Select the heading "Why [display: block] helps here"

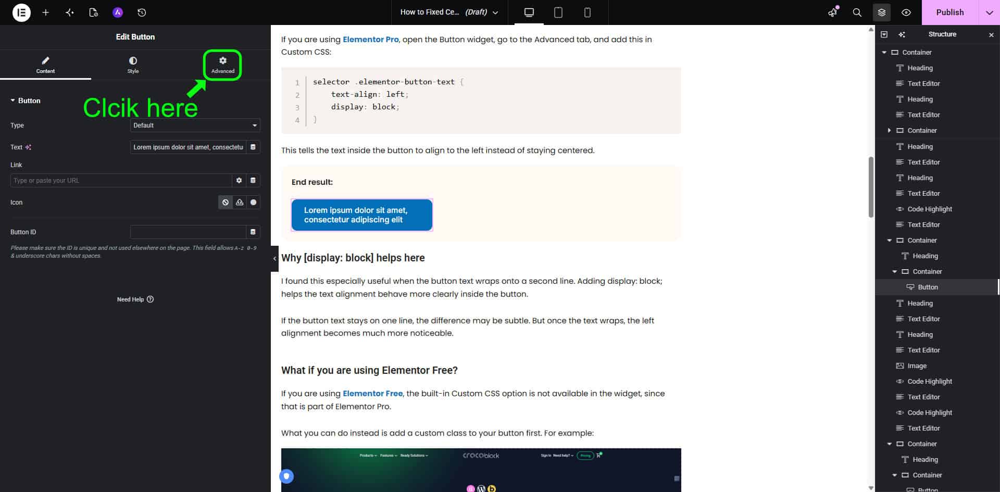point(353,258)
